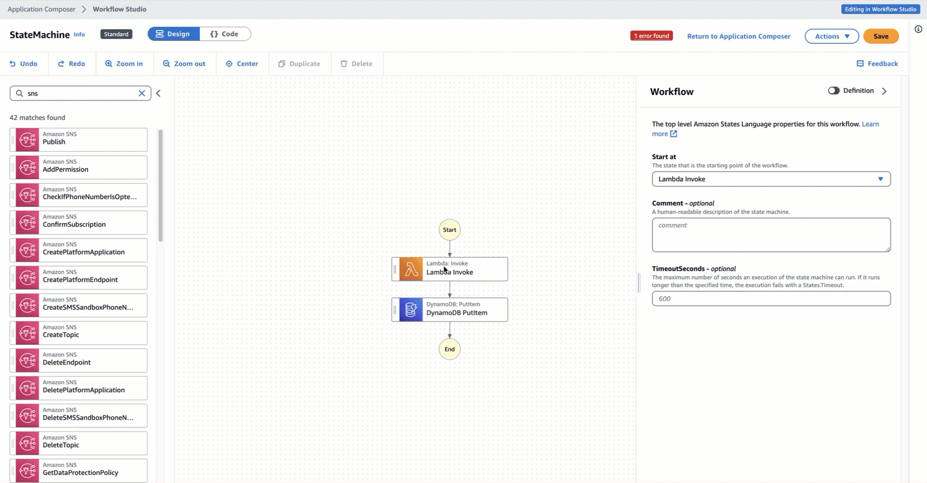
Task: Click the Amazon SNS Publish action icon
Action: [x=27, y=140]
